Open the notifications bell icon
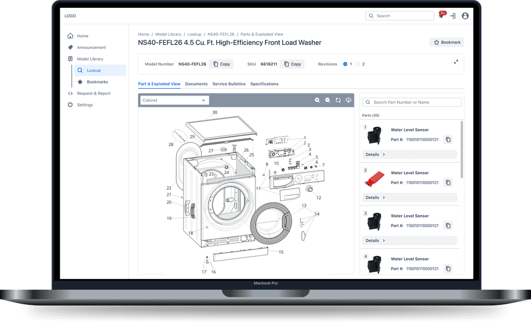This screenshot has width=531, height=324. (441, 16)
